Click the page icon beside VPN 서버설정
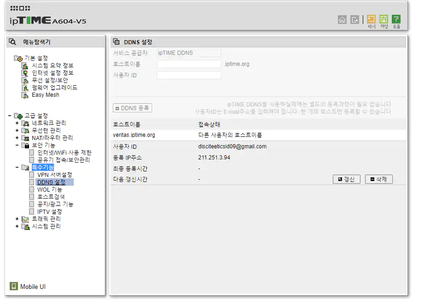The image size is (425, 305). (x=32, y=175)
